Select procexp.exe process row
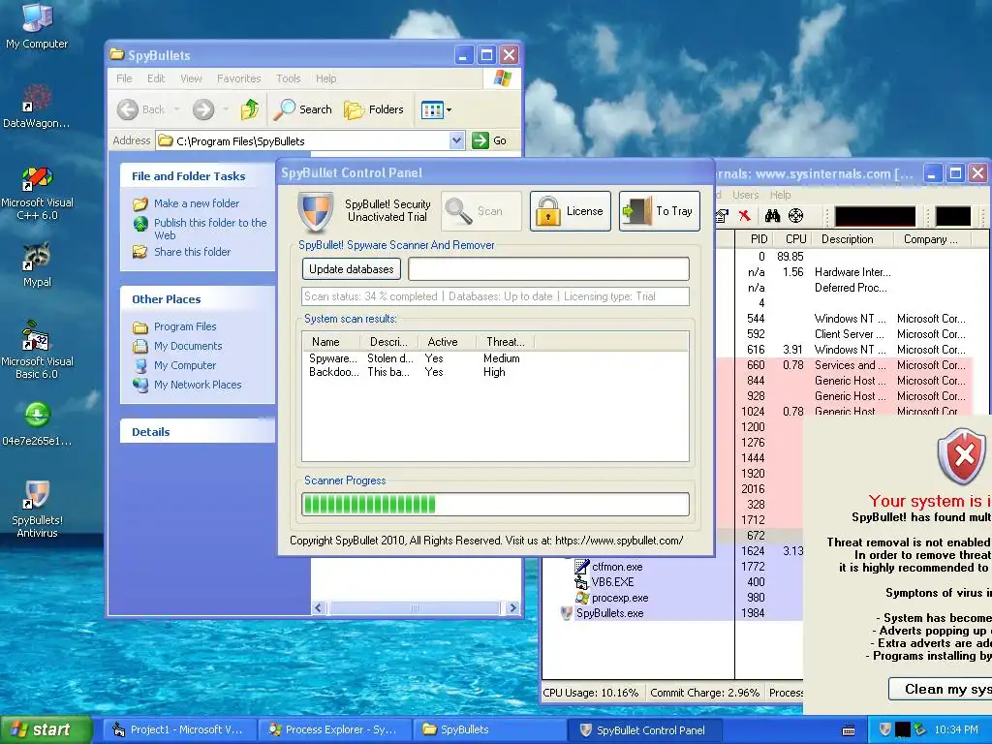The width and height of the screenshot is (992, 744). coord(619,598)
